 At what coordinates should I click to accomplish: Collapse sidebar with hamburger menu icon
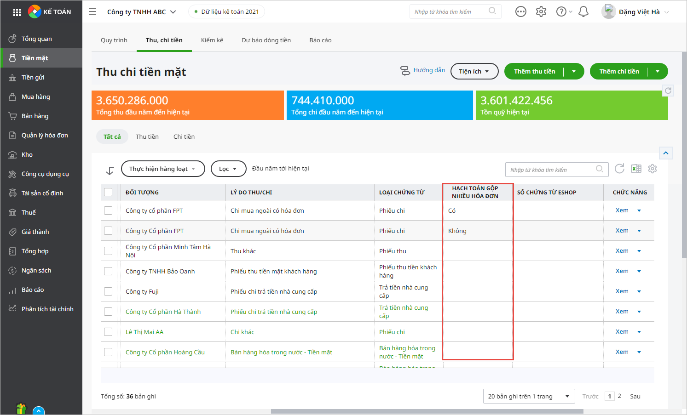click(x=92, y=12)
